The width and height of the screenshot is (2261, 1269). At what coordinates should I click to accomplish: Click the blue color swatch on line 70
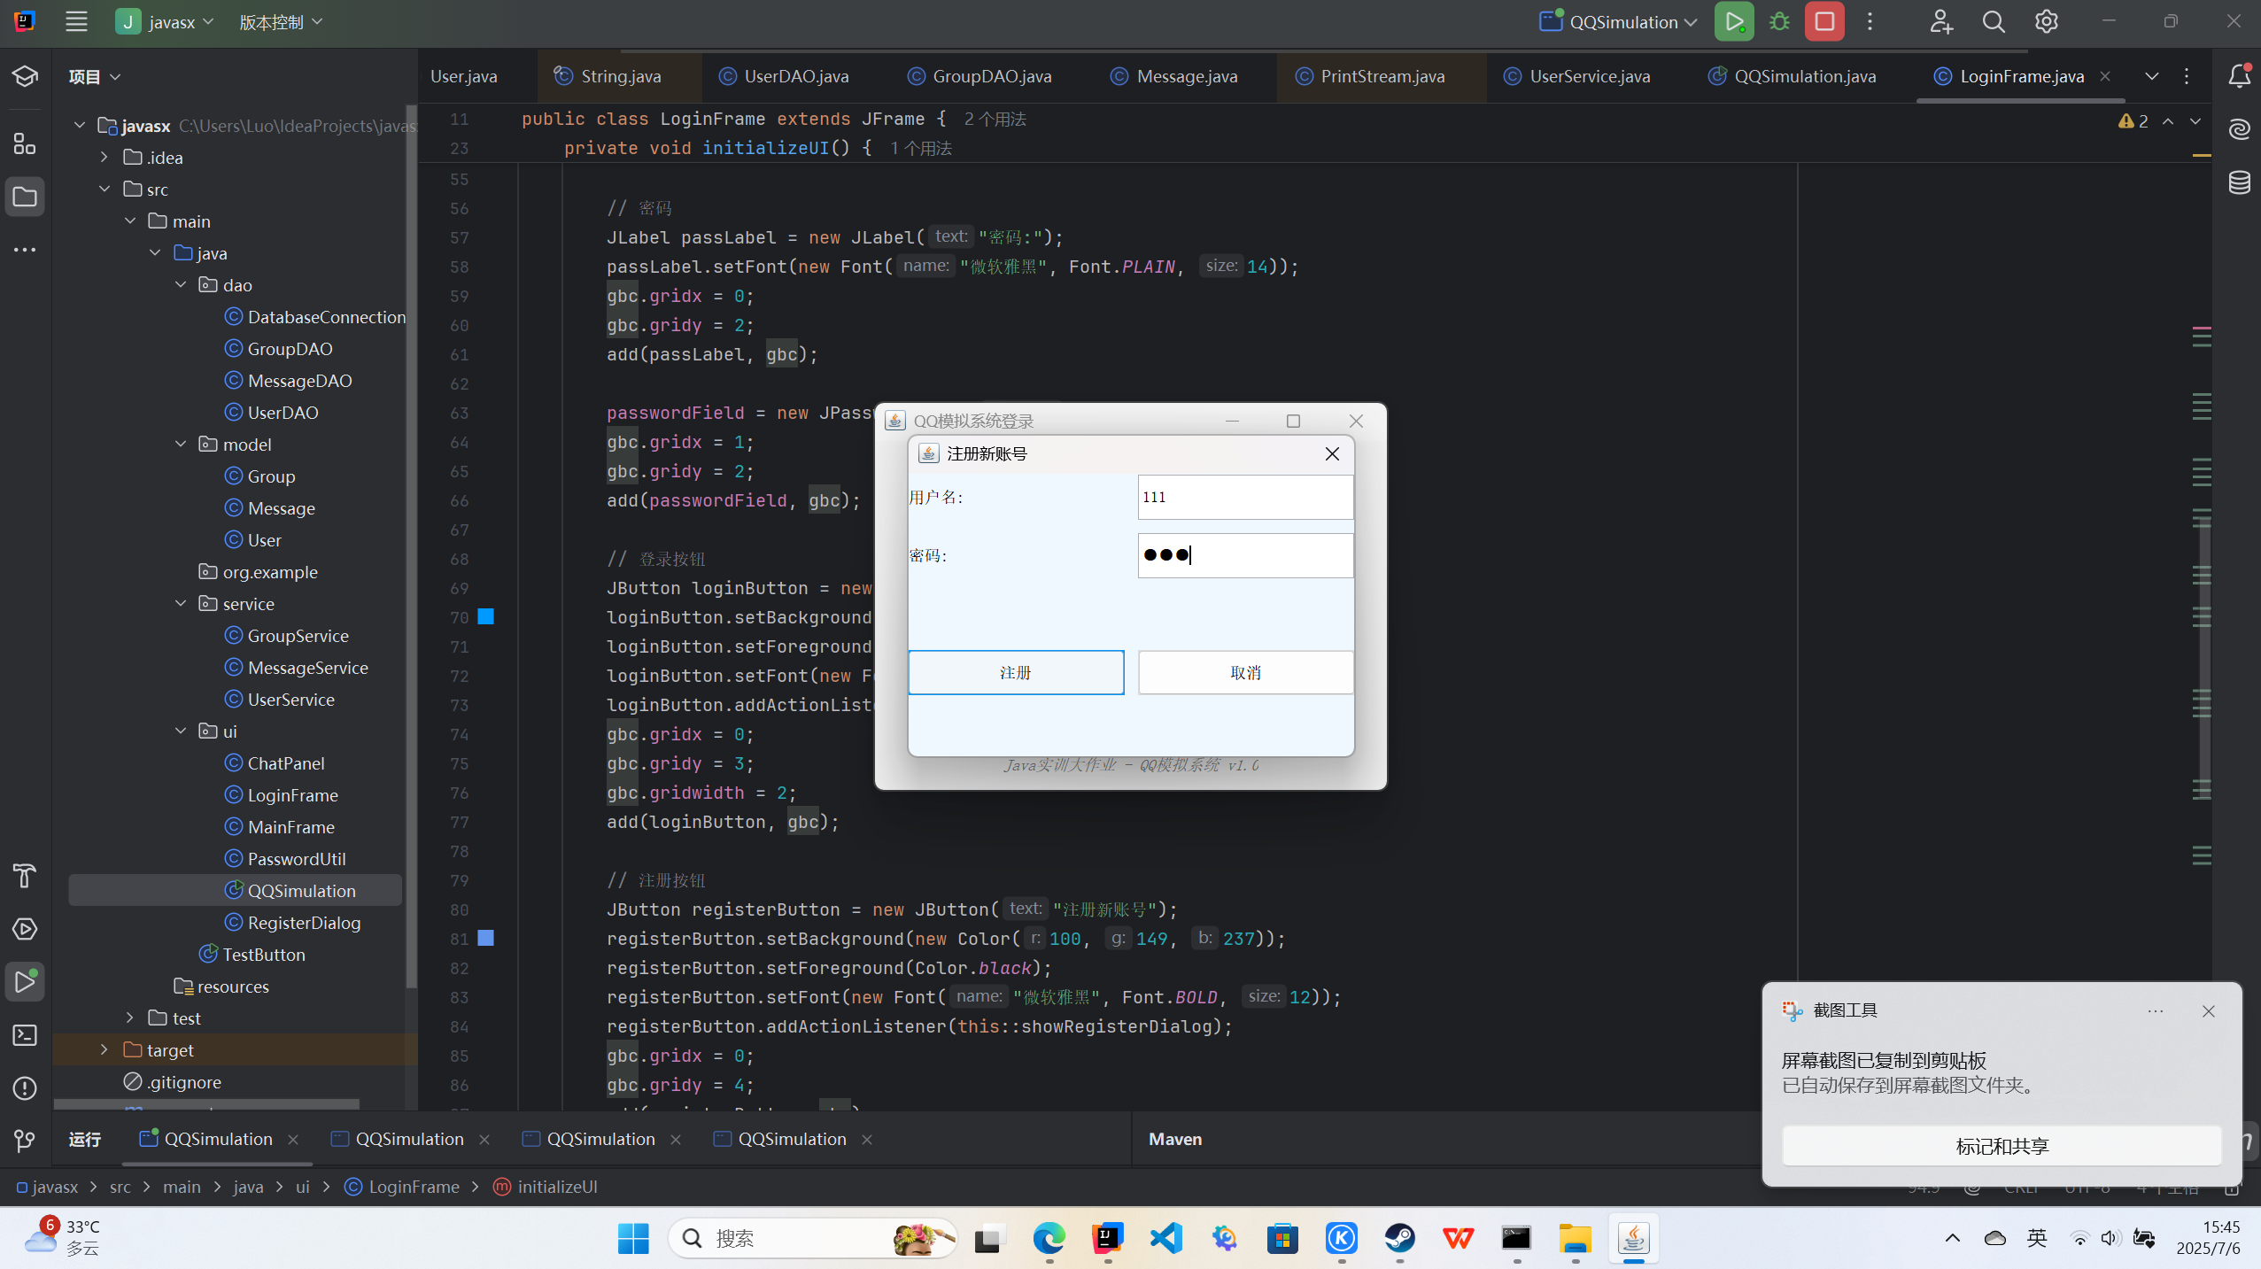pos(486,617)
